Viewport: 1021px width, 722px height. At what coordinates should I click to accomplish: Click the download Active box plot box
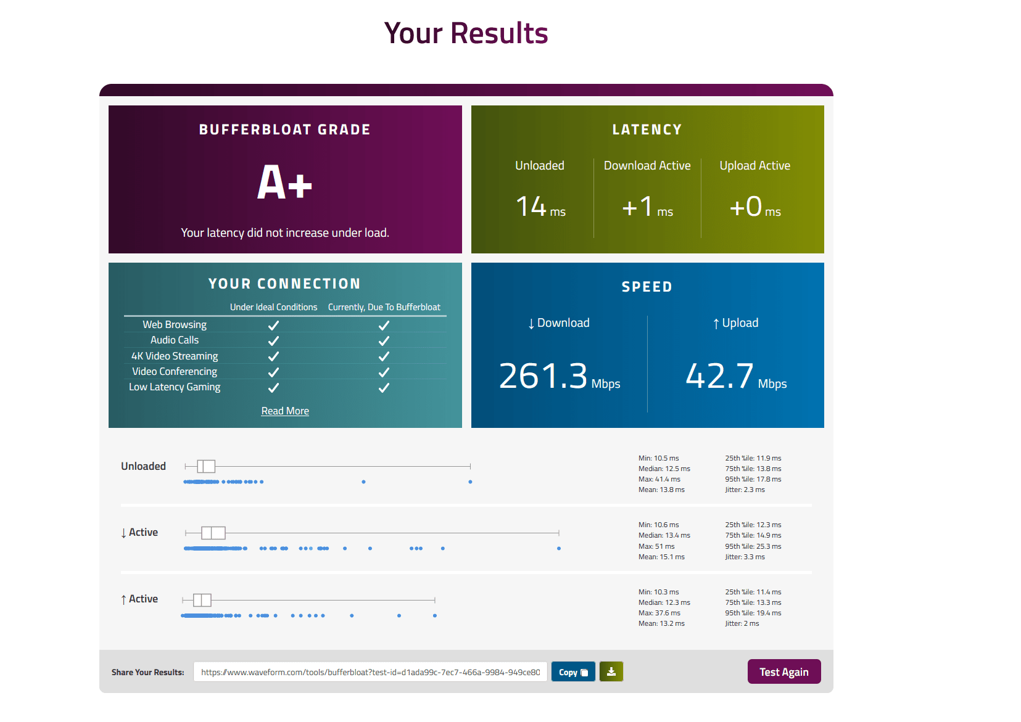click(213, 533)
